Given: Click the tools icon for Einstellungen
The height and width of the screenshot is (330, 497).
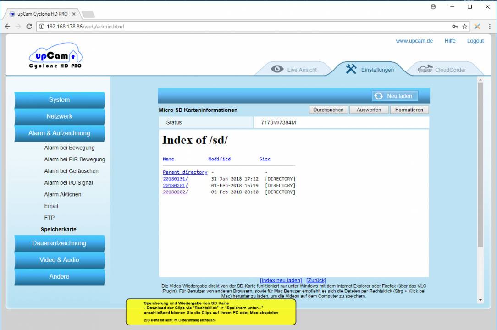Looking at the screenshot, I should point(351,69).
